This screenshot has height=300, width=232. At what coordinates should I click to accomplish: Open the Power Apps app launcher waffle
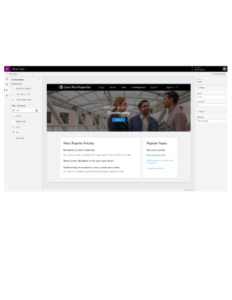(7, 69)
